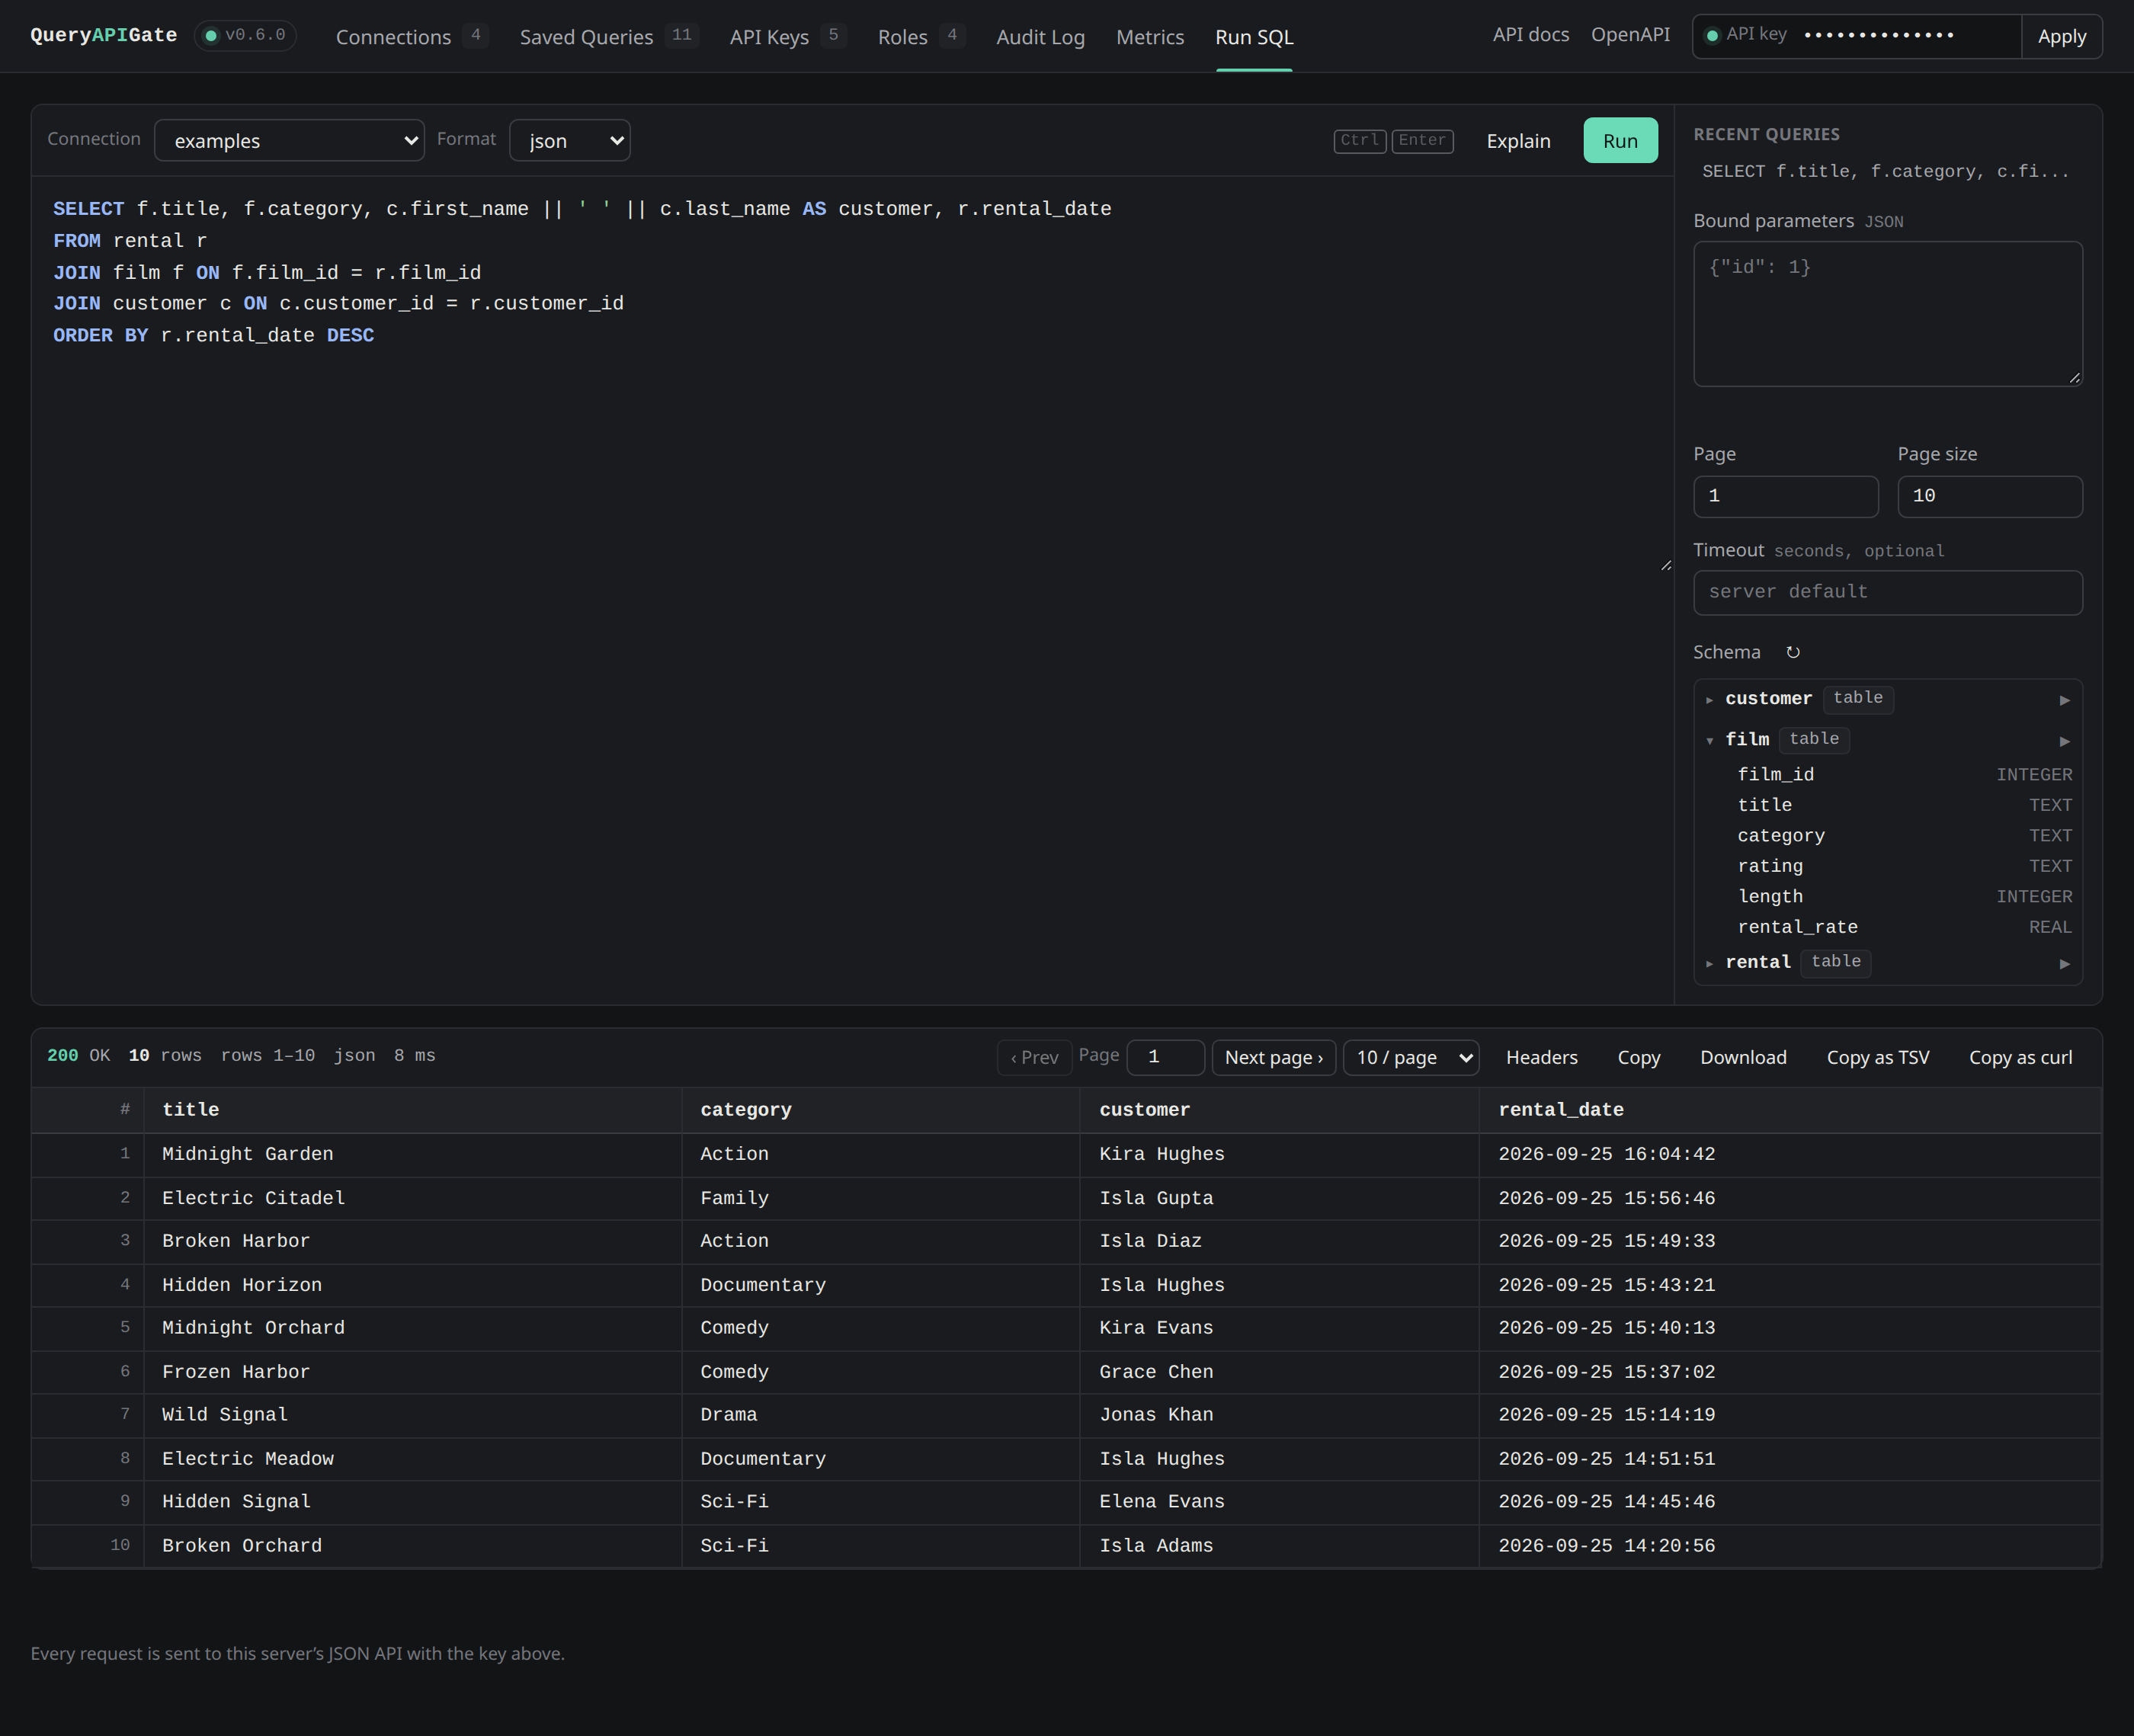Click the Drama category cell
This screenshot has width=2134, height=1736.
tap(881, 1415)
